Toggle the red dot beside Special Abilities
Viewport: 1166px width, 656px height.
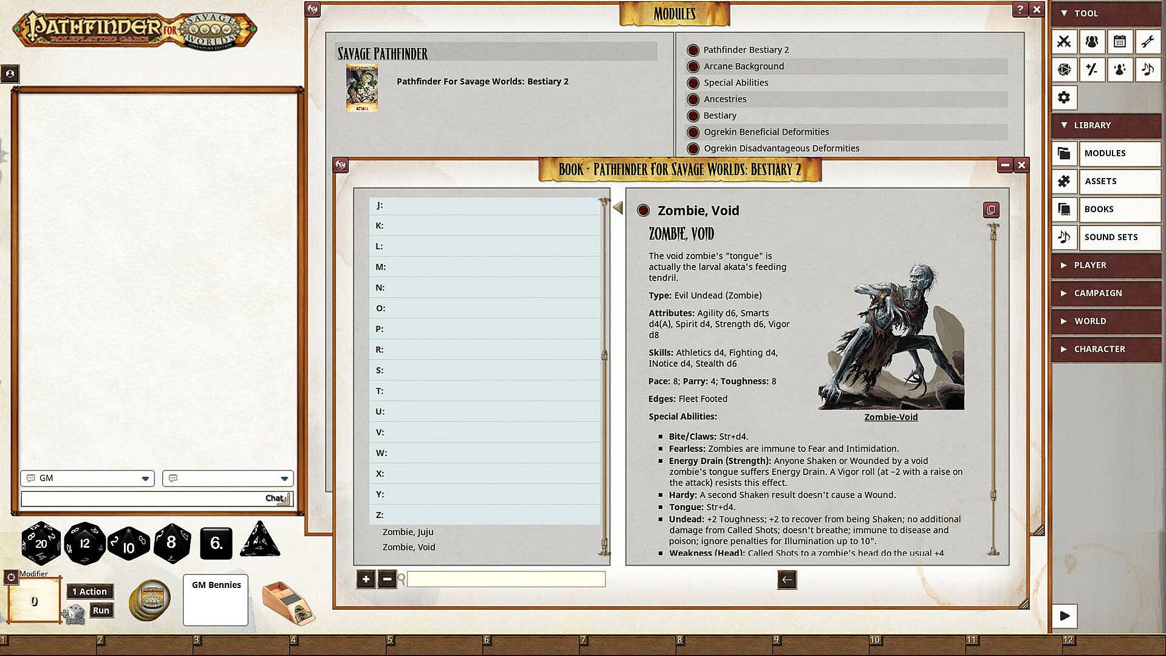[693, 83]
